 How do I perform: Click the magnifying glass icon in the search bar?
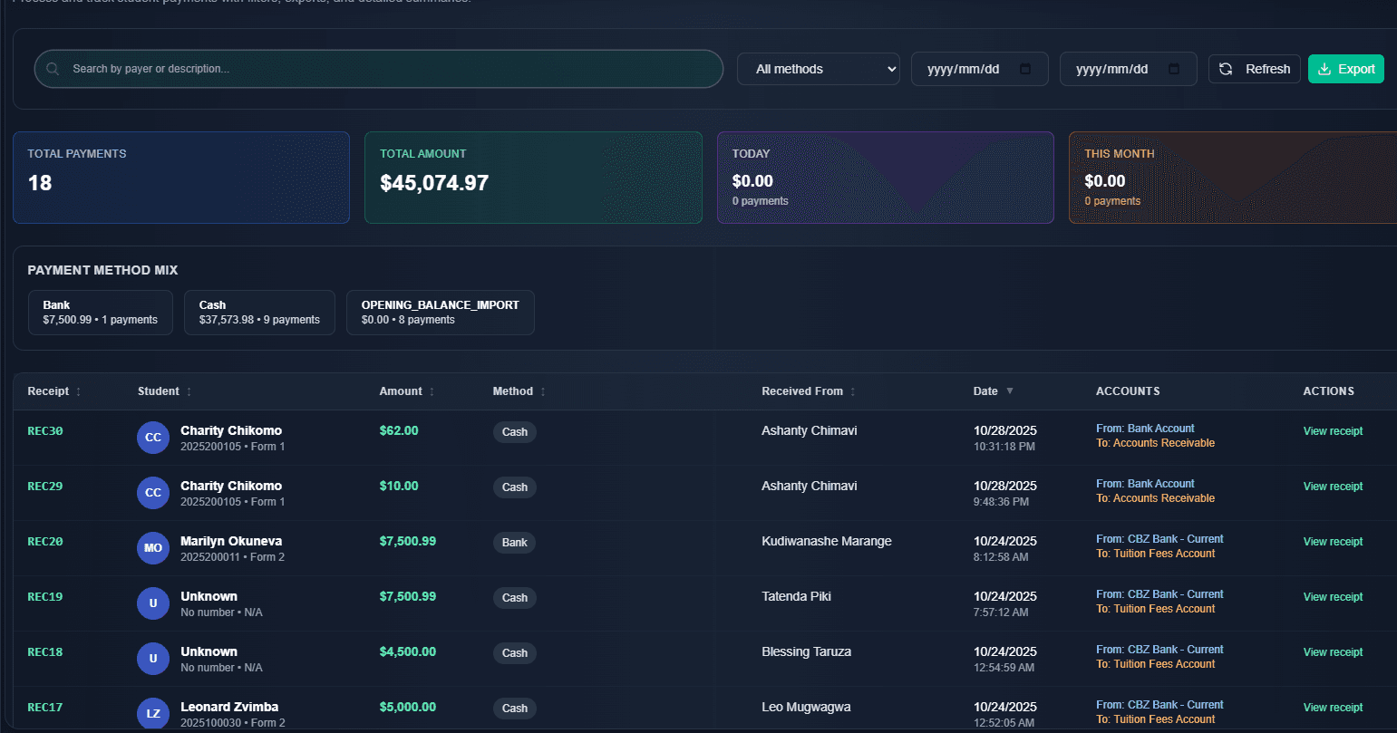click(x=52, y=69)
